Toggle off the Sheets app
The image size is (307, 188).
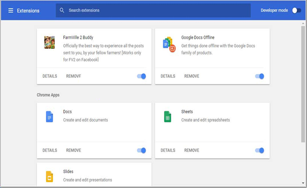tap(259, 150)
